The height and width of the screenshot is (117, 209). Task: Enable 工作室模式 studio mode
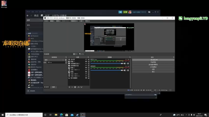click(153, 67)
